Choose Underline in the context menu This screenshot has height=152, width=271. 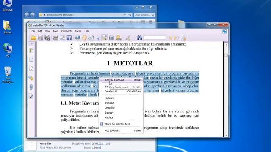click(121, 108)
